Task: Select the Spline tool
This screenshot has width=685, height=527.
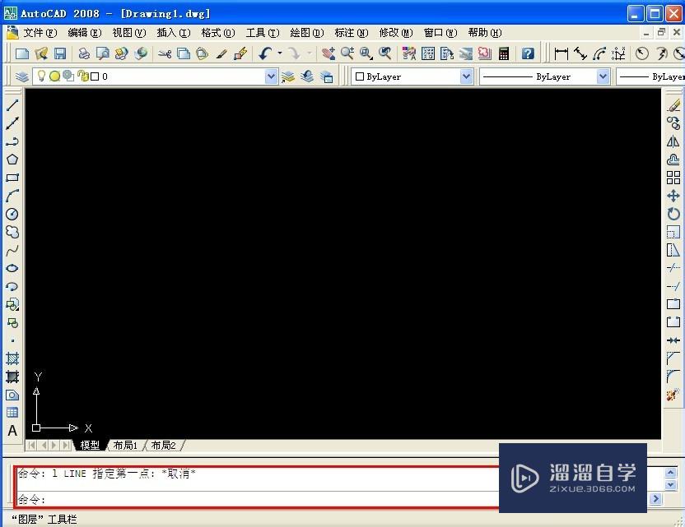Action: (11, 251)
